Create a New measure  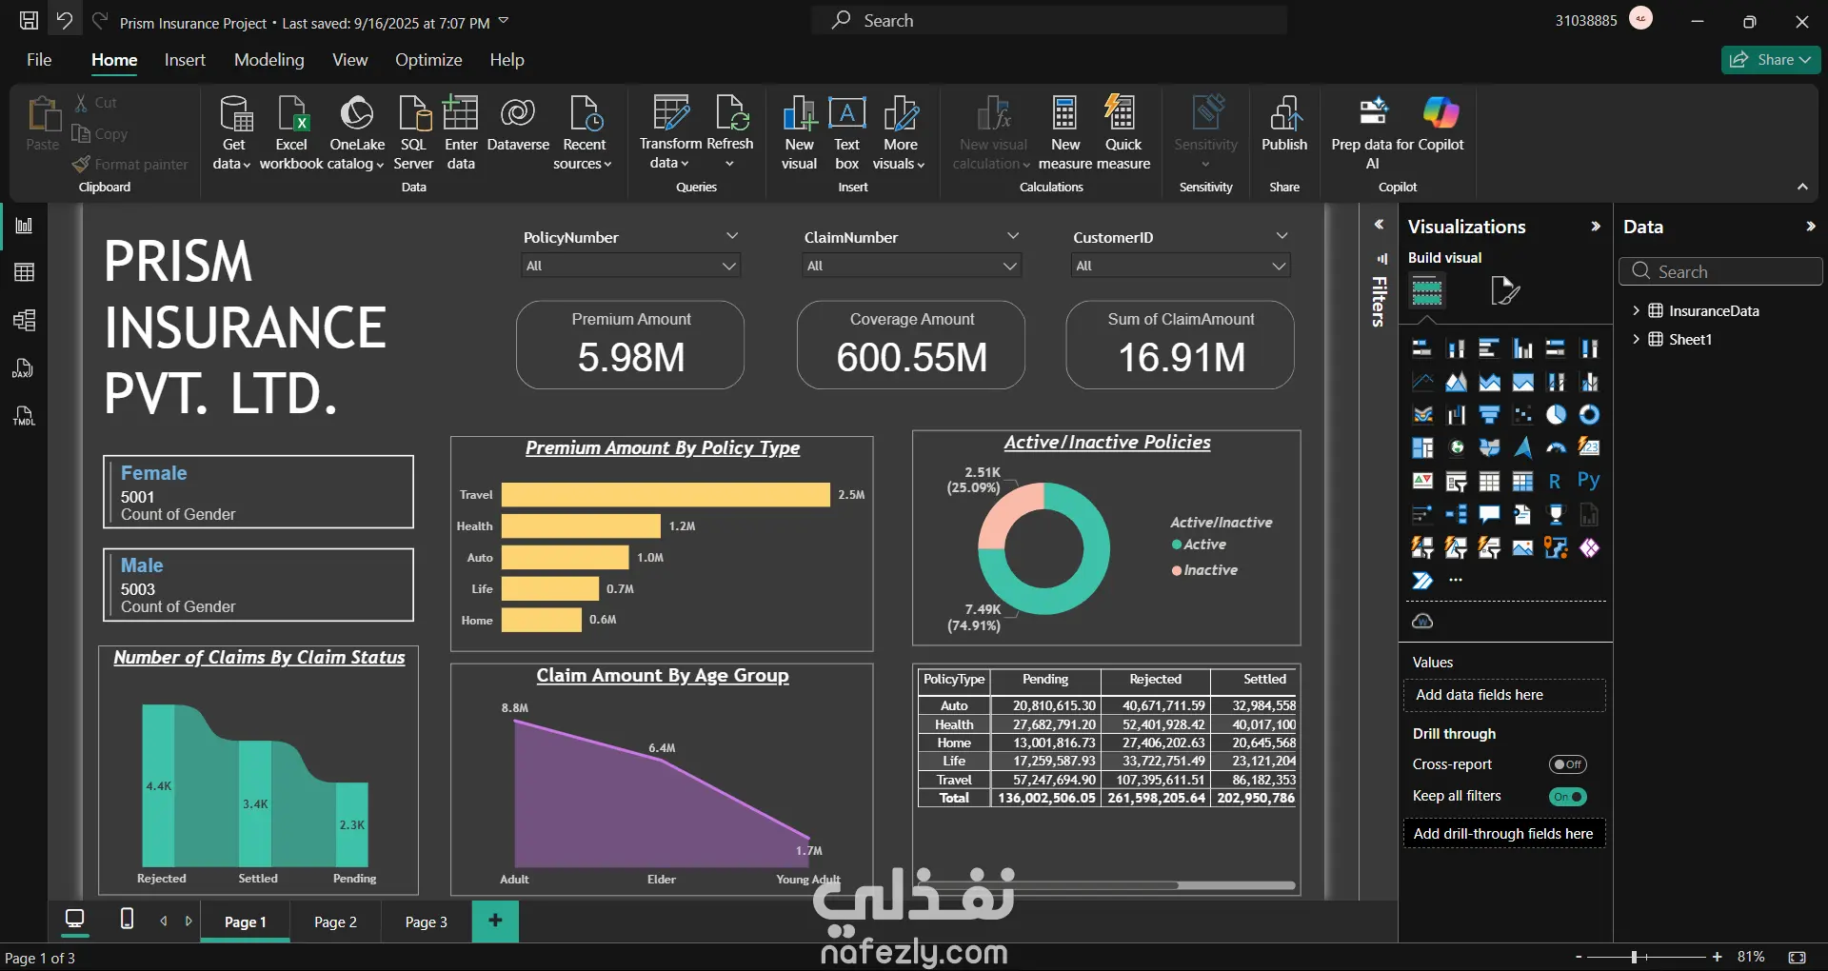coord(1065,132)
